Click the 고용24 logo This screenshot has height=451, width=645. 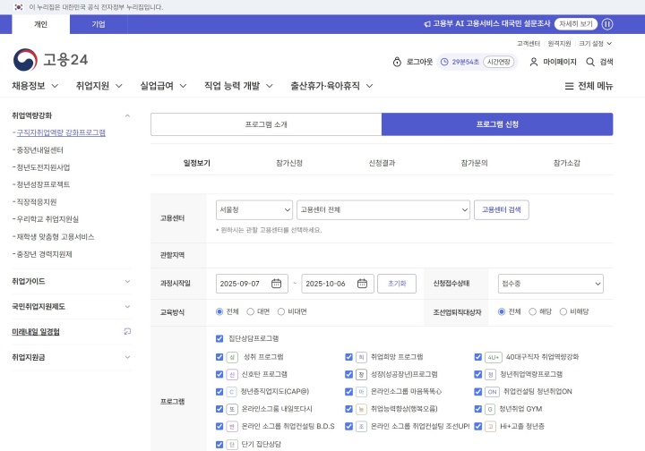pos(50,60)
